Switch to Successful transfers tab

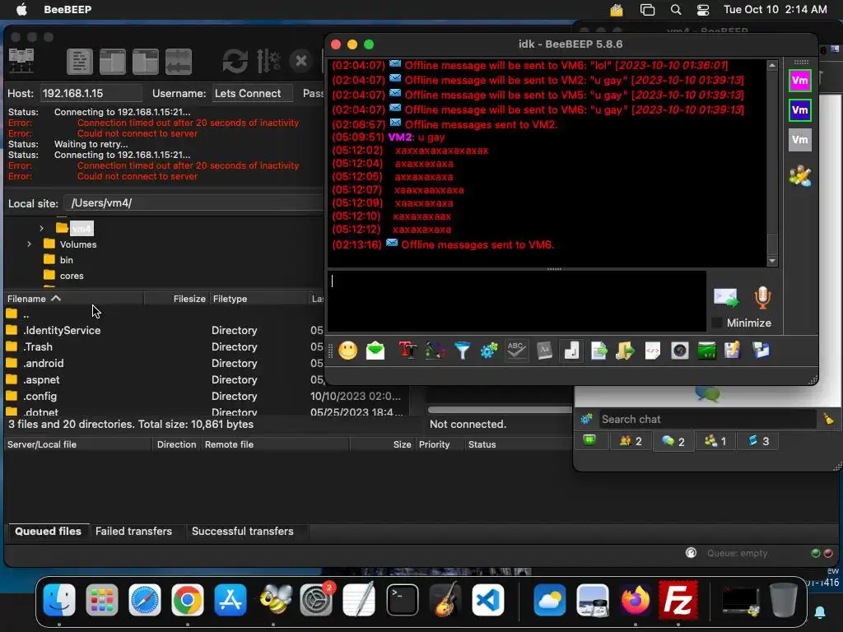[243, 532]
